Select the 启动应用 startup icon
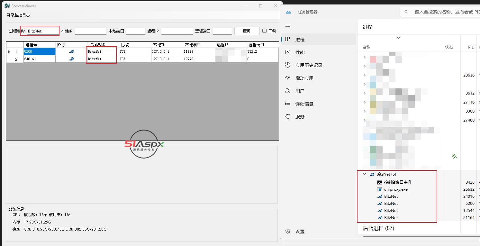The image size is (480, 246). coord(288,78)
